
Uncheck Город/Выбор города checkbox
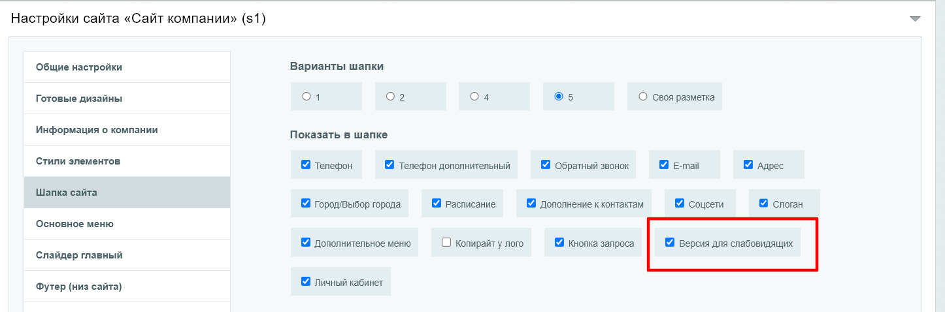click(306, 203)
